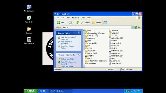Expand the Address bar dropdown

click(x=132, y=27)
